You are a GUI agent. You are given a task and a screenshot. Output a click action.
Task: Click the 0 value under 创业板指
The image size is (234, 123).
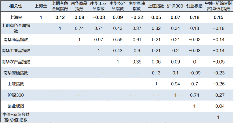click(194, 62)
